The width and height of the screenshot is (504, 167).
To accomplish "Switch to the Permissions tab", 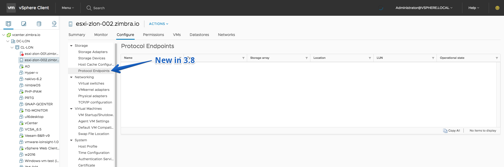I will tap(153, 35).
